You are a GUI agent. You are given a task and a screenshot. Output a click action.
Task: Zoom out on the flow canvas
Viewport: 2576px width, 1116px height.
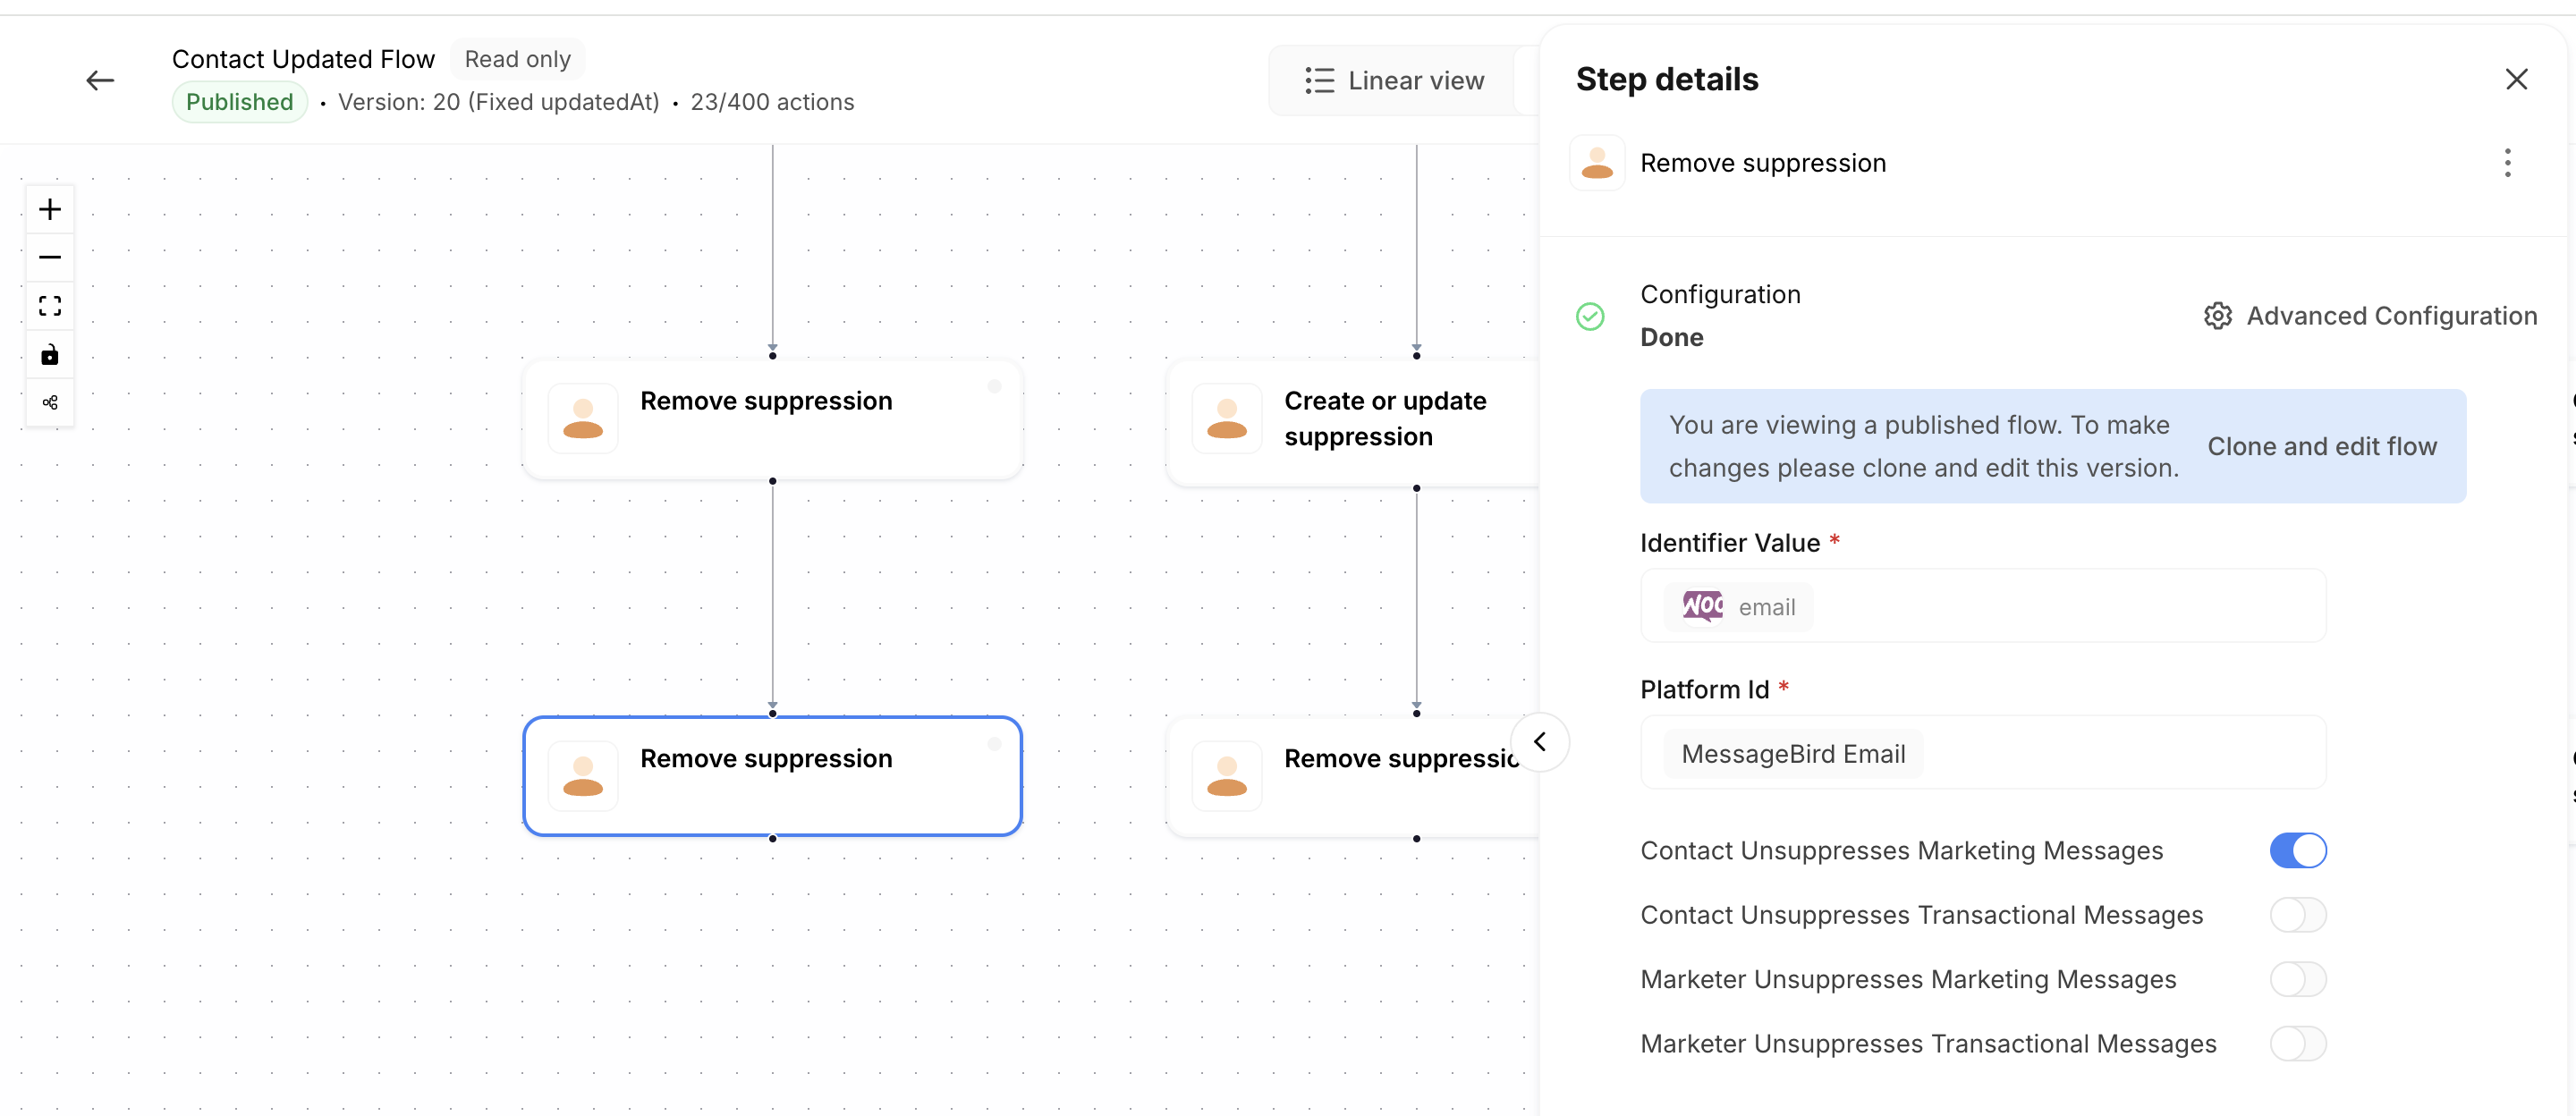click(x=50, y=258)
